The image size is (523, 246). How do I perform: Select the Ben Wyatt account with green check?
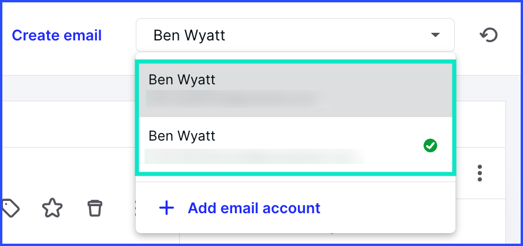click(x=295, y=145)
